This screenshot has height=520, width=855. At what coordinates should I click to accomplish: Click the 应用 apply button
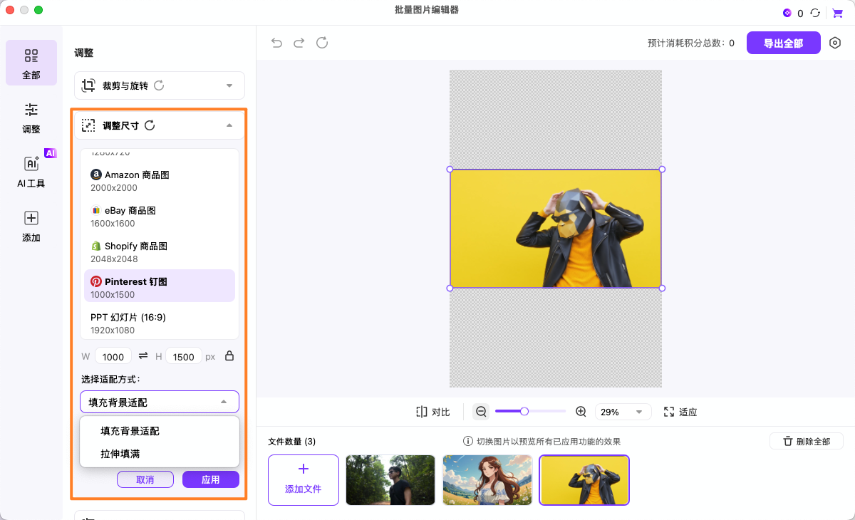tap(210, 479)
